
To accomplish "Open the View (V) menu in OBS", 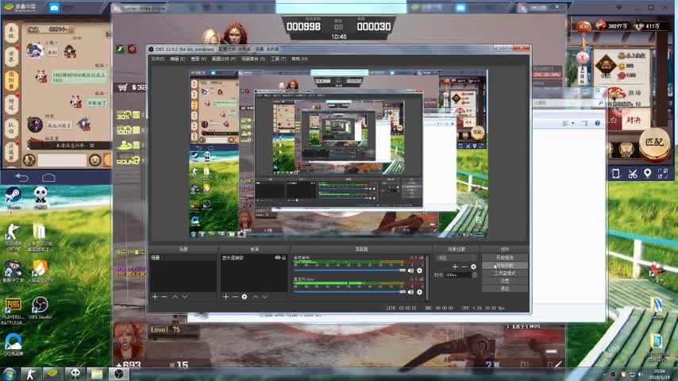I will click(x=198, y=59).
